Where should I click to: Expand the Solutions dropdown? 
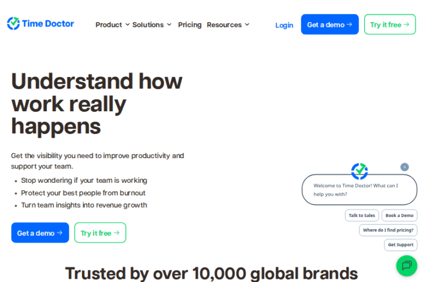(151, 25)
